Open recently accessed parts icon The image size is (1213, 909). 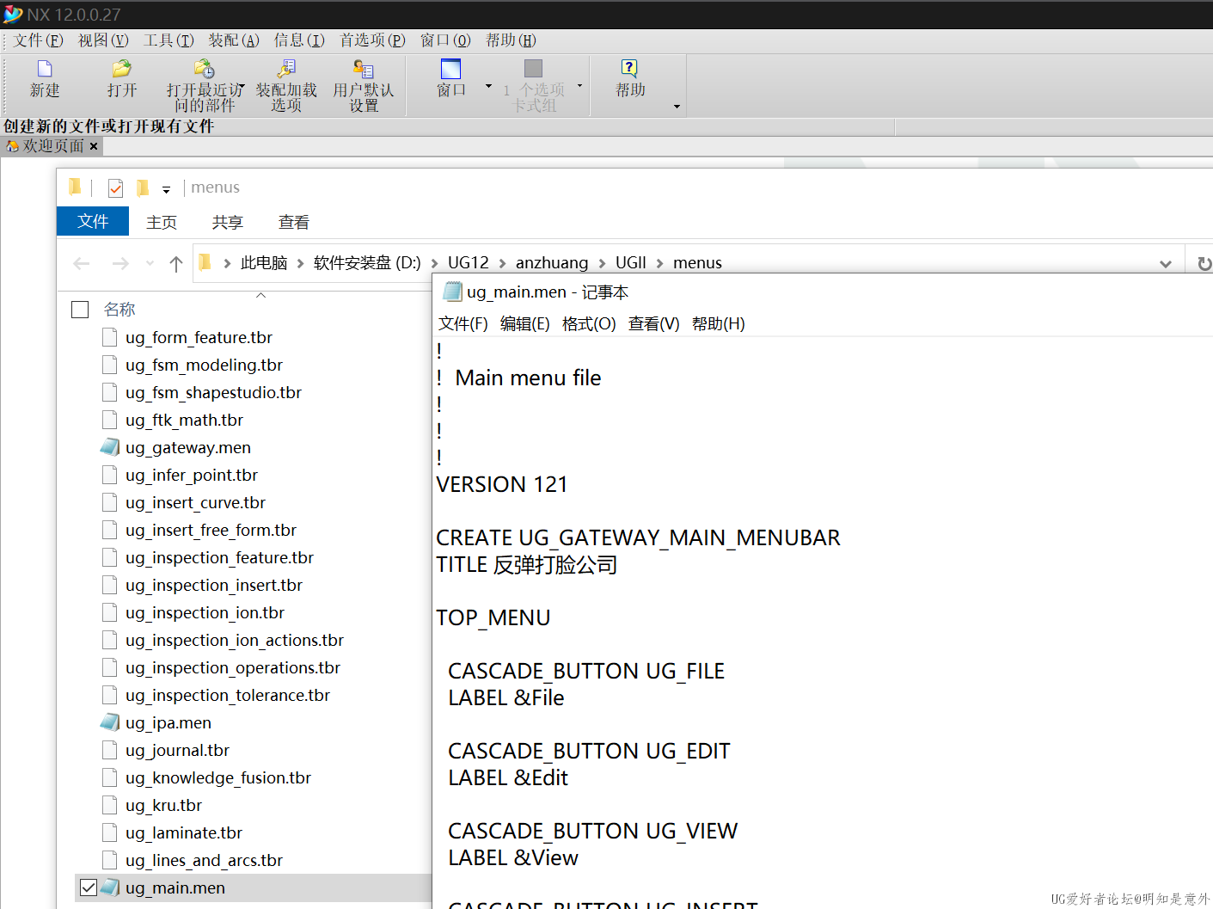click(x=204, y=69)
